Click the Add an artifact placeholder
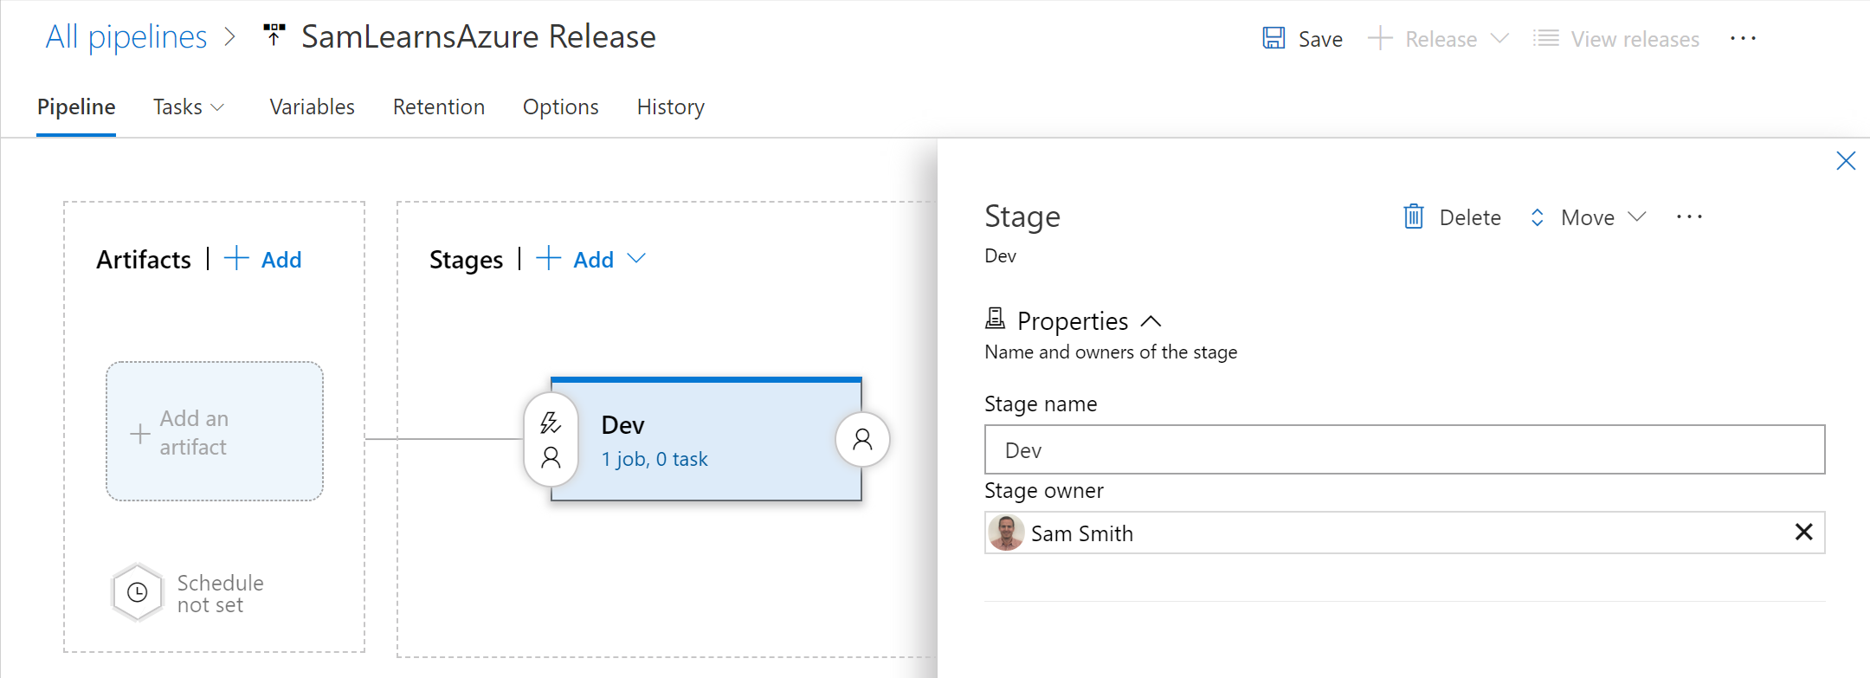The width and height of the screenshot is (1870, 678). point(215,432)
